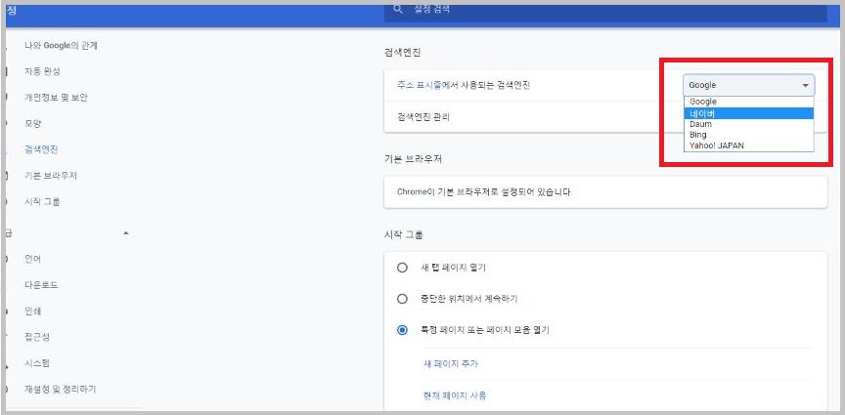
Task: Choose '네이버' from the dropdown list
Action: tap(748, 113)
